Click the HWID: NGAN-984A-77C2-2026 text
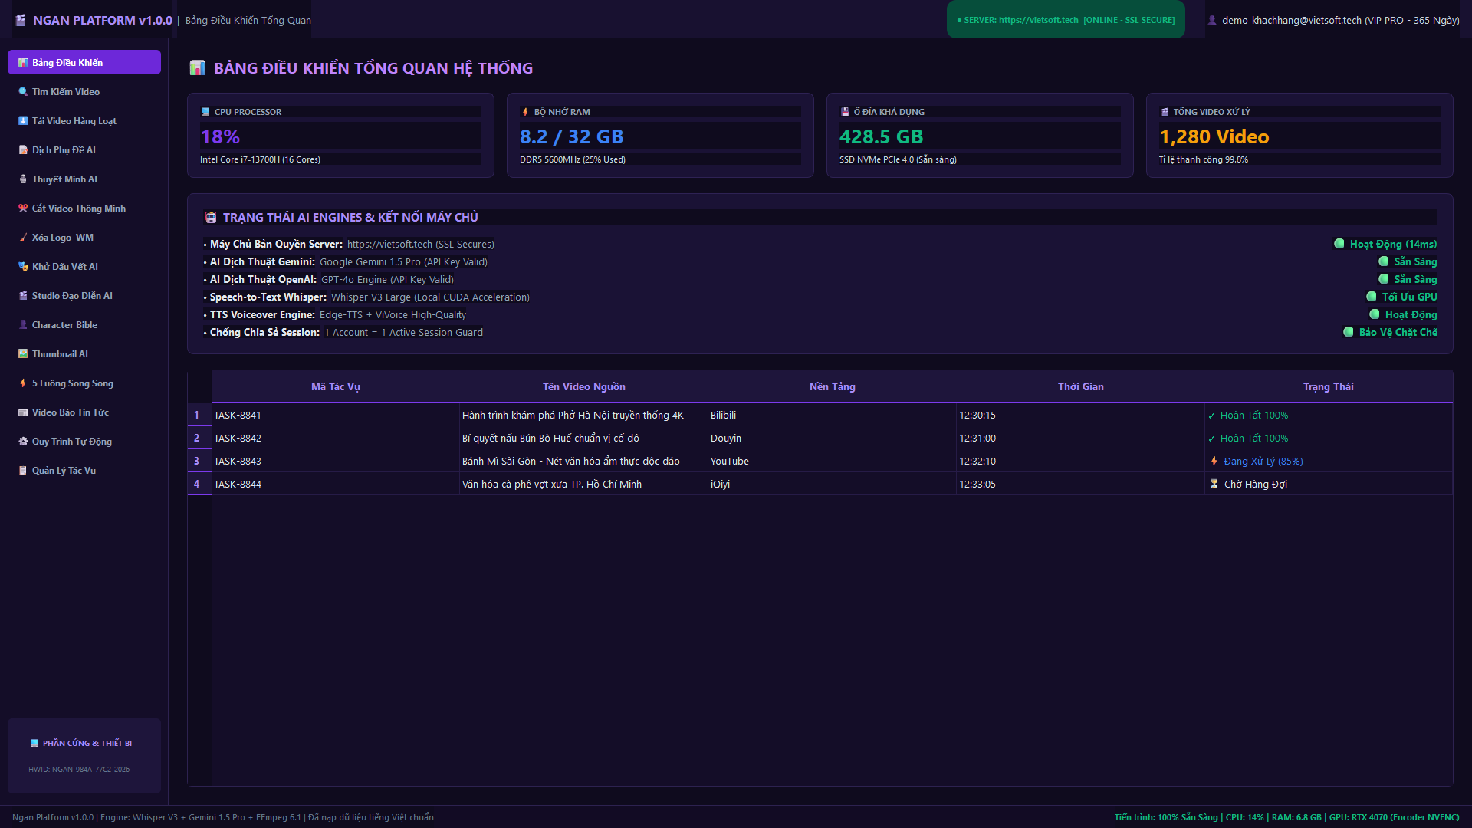This screenshot has width=1472, height=828. click(79, 770)
